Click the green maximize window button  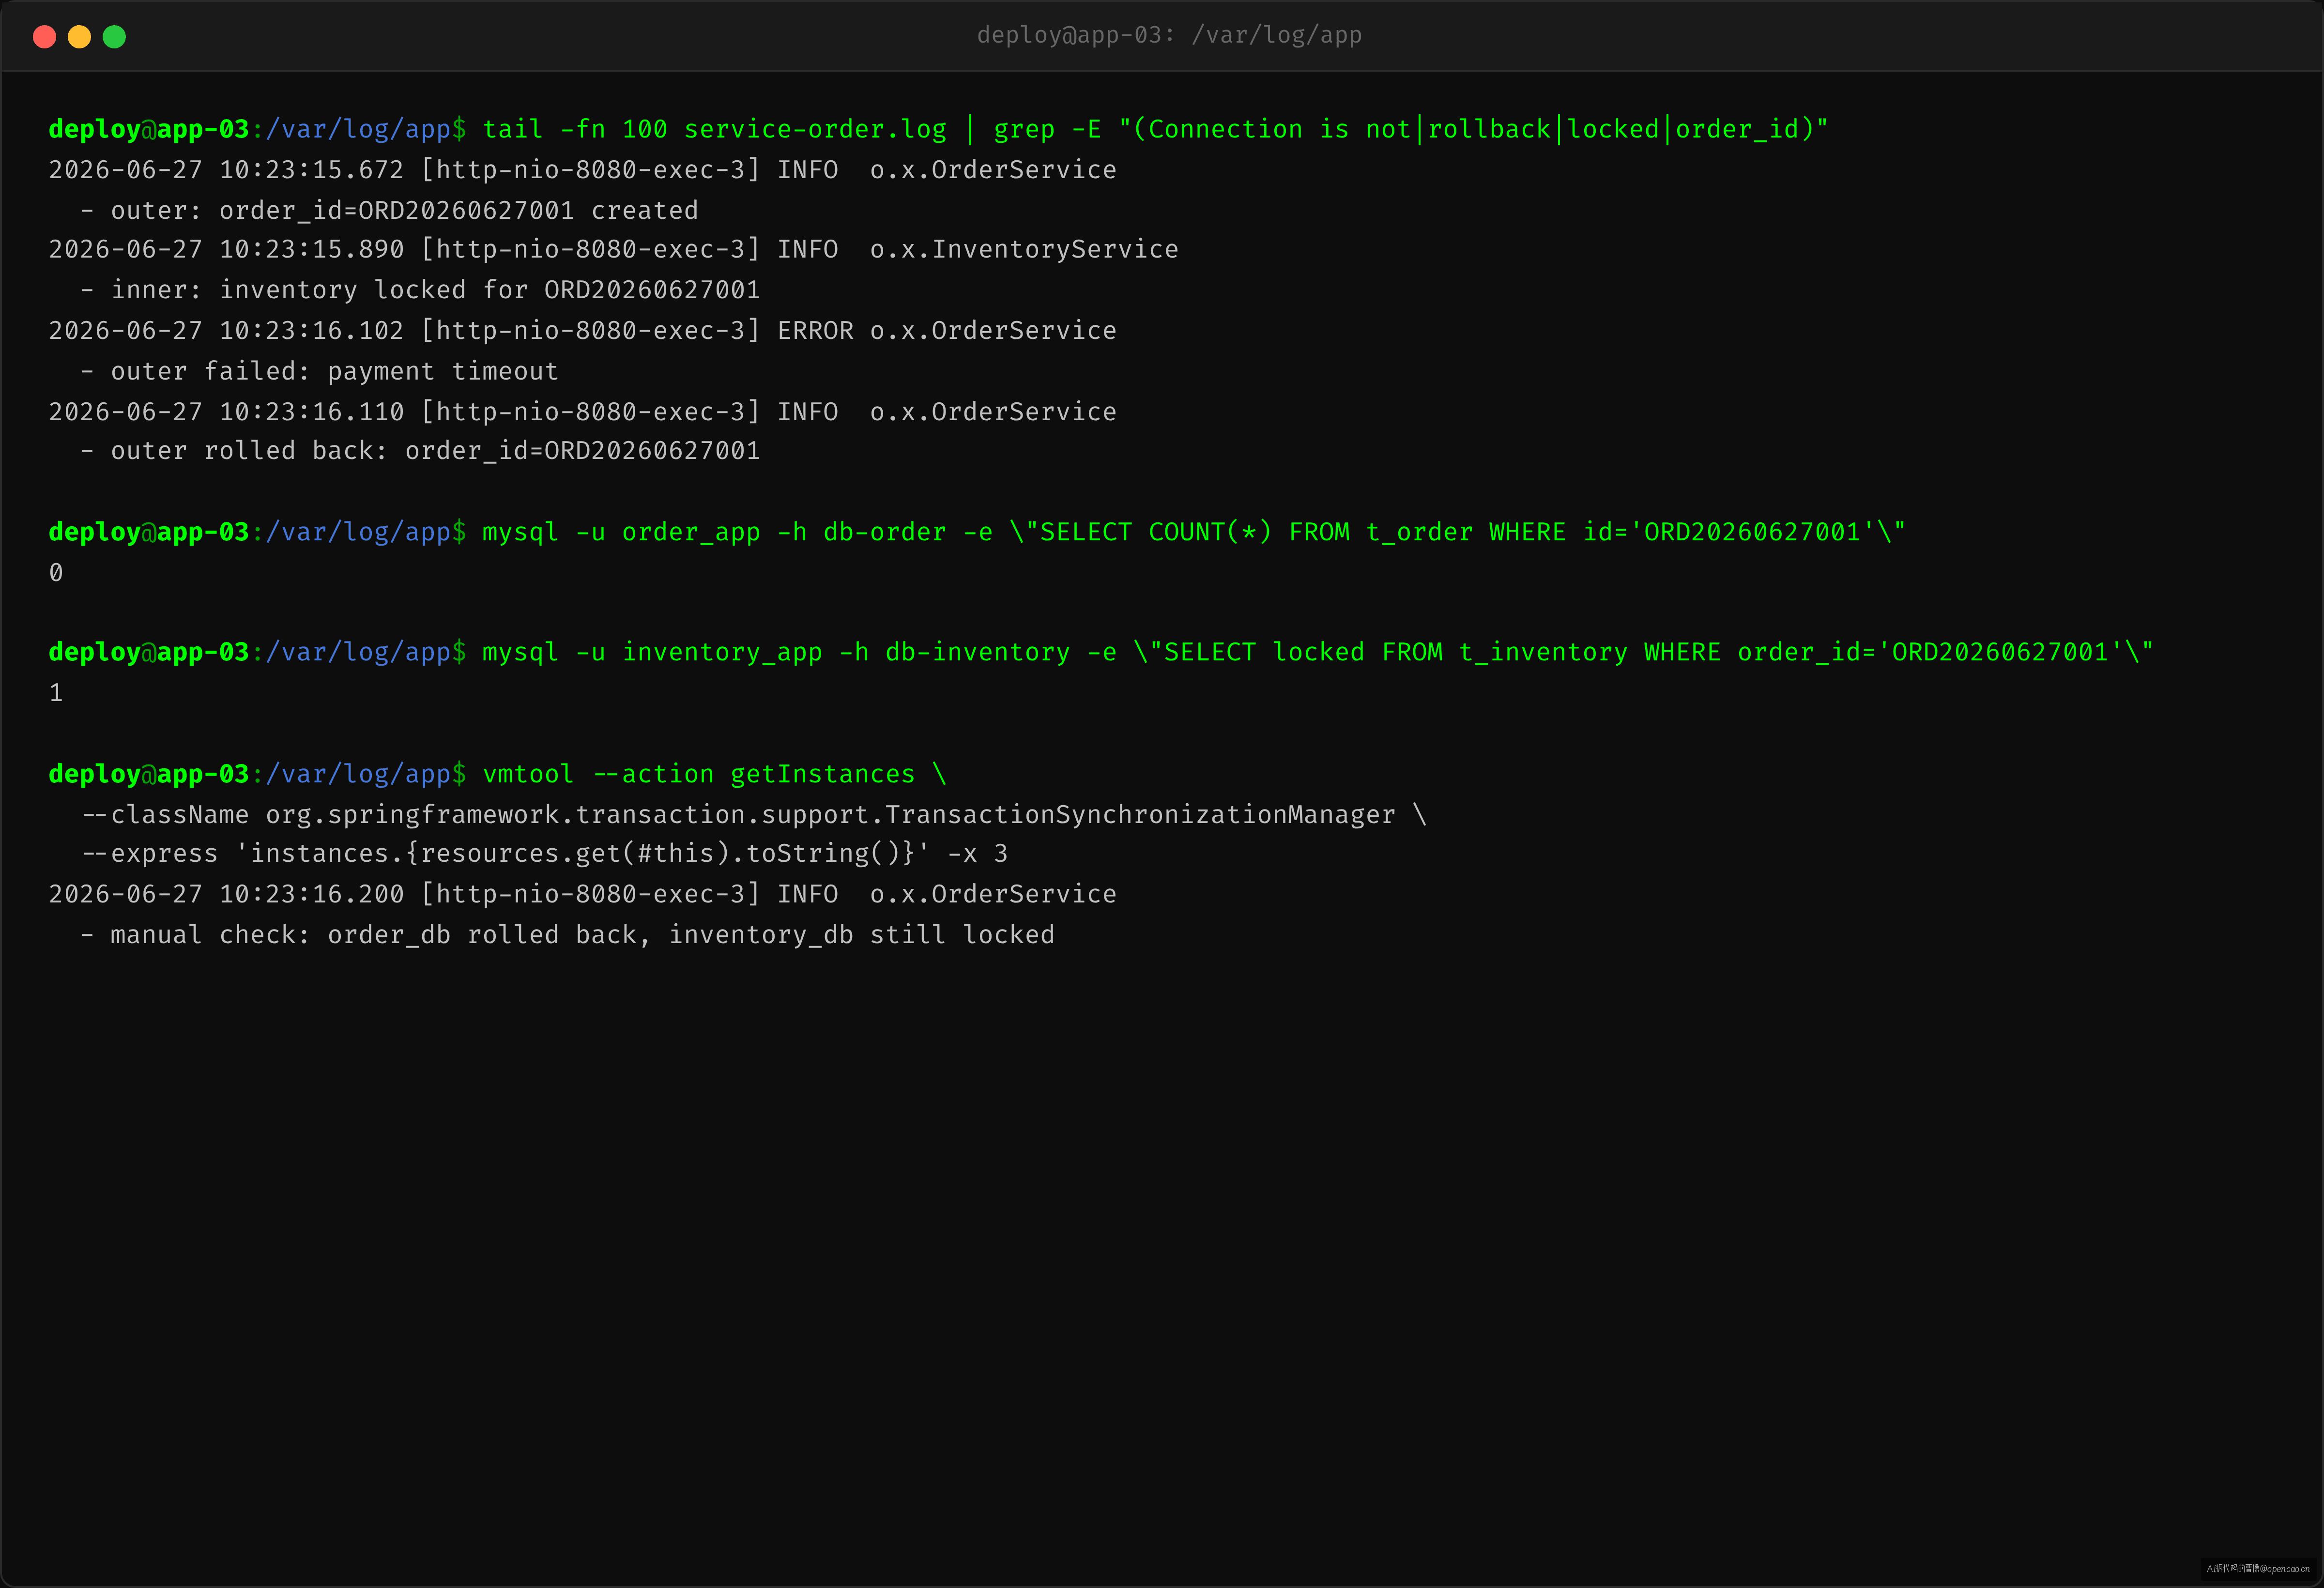click(114, 37)
